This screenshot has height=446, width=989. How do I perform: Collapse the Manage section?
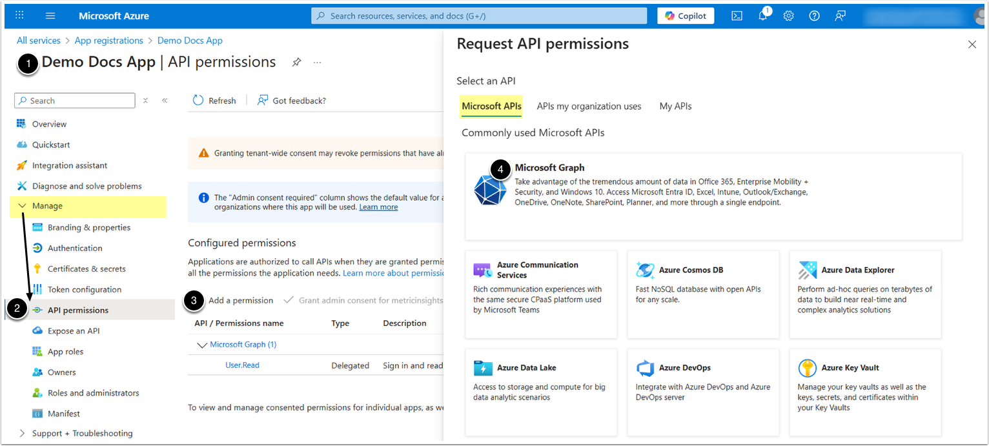pos(23,206)
